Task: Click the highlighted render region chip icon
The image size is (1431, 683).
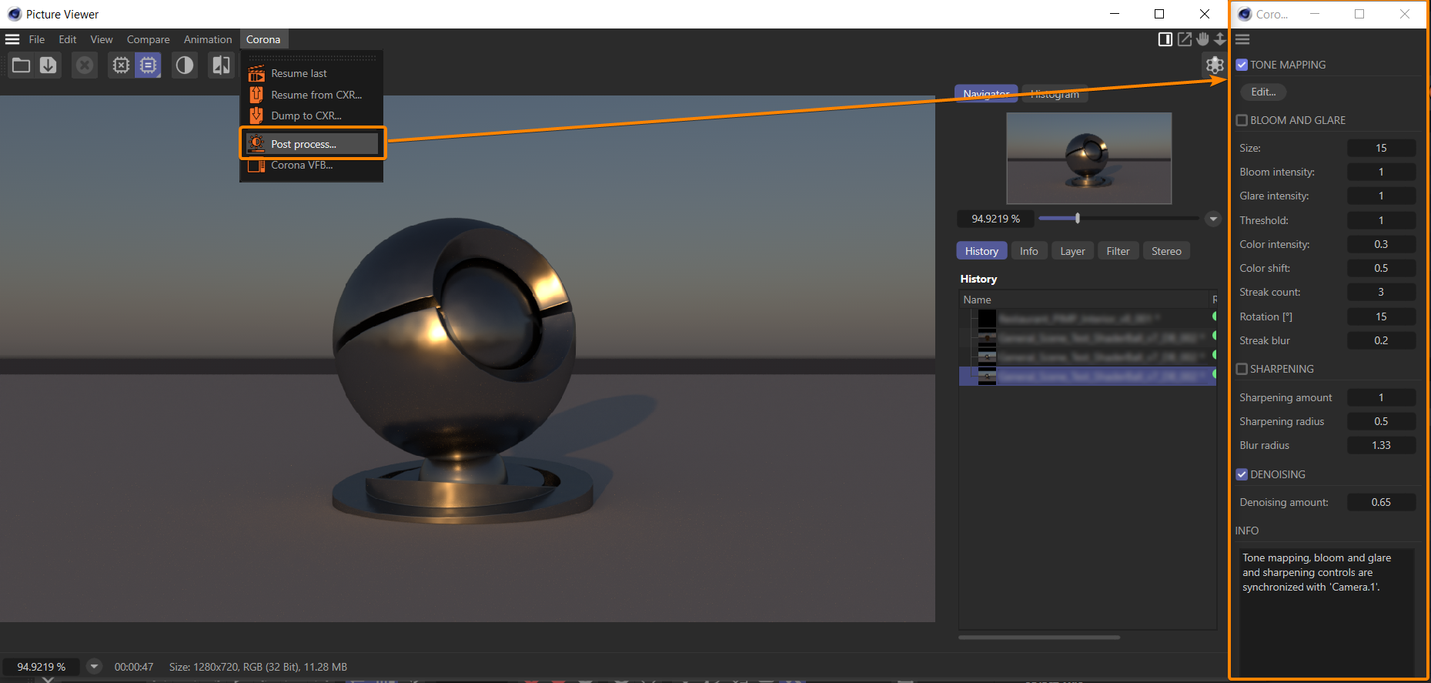Action: (149, 65)
